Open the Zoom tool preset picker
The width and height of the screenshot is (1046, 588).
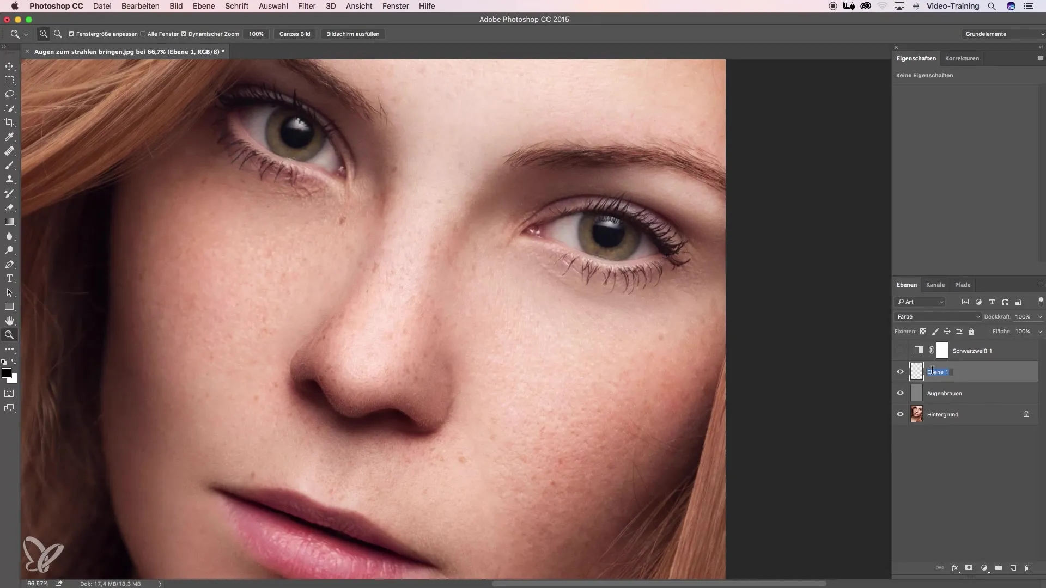[x=26, y=34]
